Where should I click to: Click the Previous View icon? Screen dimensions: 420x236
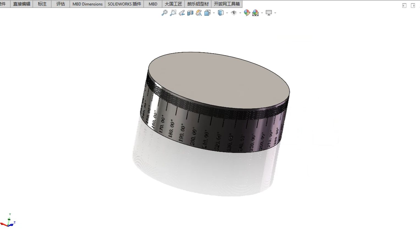[x=181, y=13]
